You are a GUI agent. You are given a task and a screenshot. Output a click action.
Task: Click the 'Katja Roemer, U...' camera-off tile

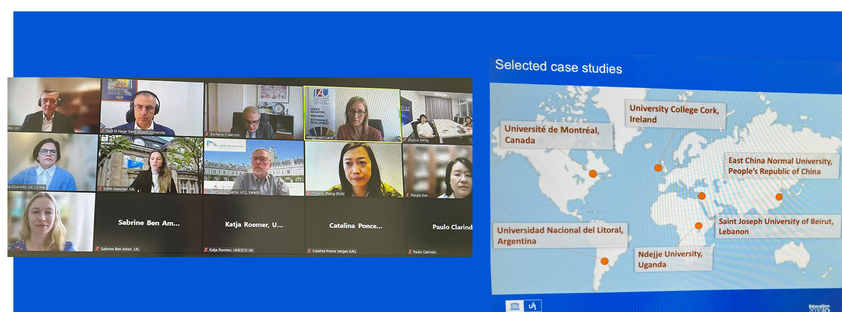[x=254, y=225]
